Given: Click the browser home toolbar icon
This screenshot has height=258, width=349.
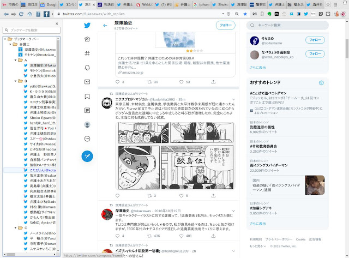Looking at the screenshot, I should [29, 14].
